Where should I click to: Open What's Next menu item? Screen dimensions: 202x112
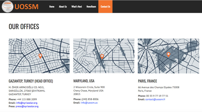pyautogui.click(x=77, y=7)
